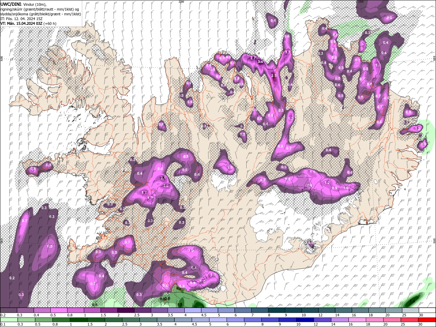Viewport: 436px width, 327px height.
Task: Click the slate blue snow swatch labeled 6
Action: coord(243,310)
